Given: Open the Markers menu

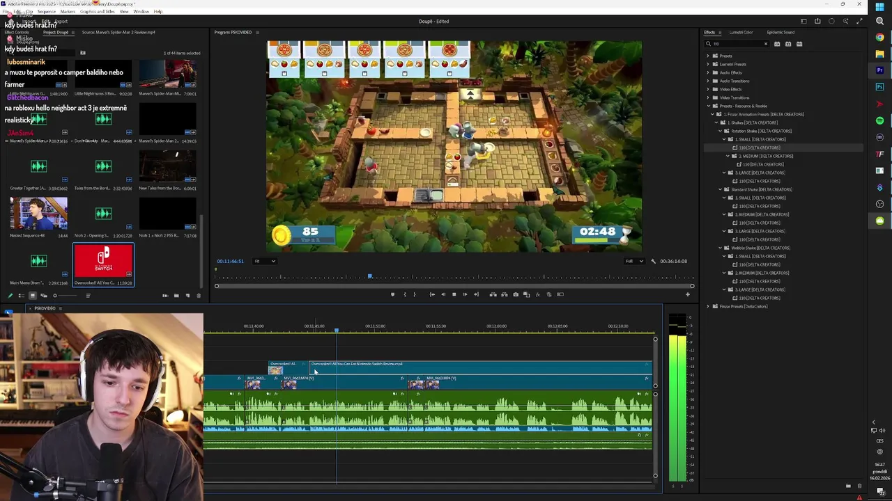Looking at the screenshot, I should coord(68,12).
